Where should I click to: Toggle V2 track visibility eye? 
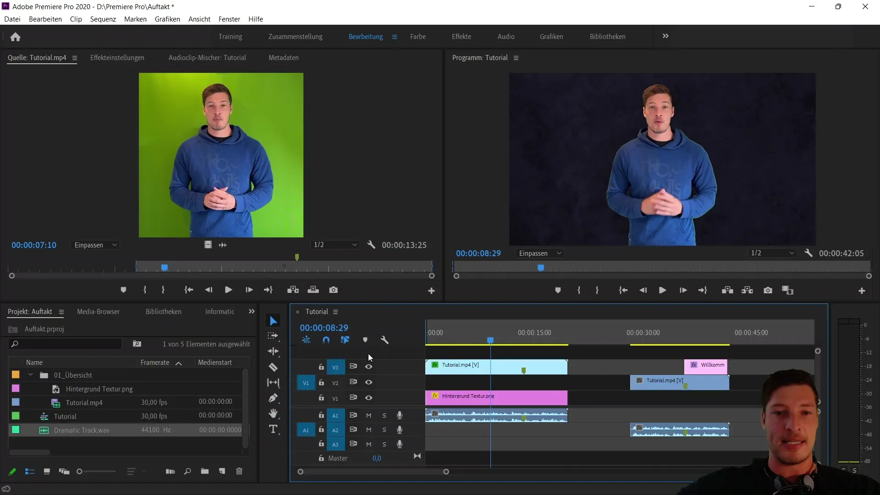click(368, 382)
